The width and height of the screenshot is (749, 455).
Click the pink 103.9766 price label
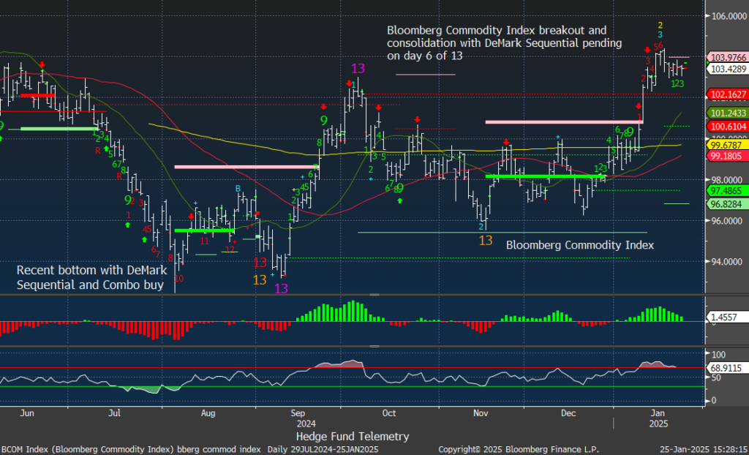click(726, 57)
